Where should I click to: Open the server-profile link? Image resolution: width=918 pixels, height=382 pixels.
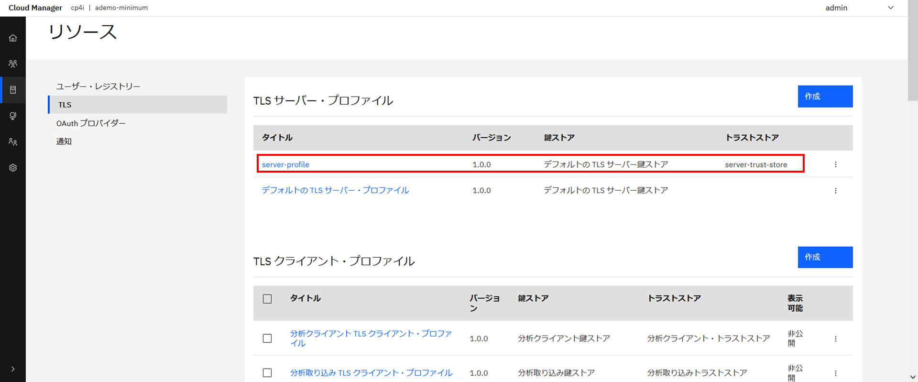tap(285, 164)
